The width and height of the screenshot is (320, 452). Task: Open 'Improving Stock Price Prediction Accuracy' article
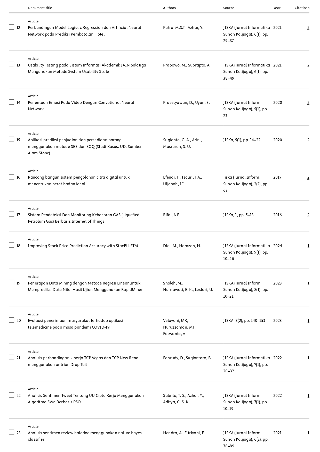[83, 246]
